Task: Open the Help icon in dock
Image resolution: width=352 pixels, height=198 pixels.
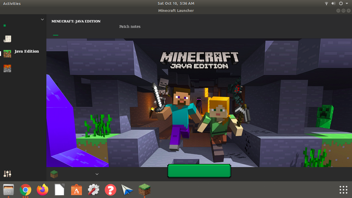Action: pyautogui.click(x=111, y=190)
